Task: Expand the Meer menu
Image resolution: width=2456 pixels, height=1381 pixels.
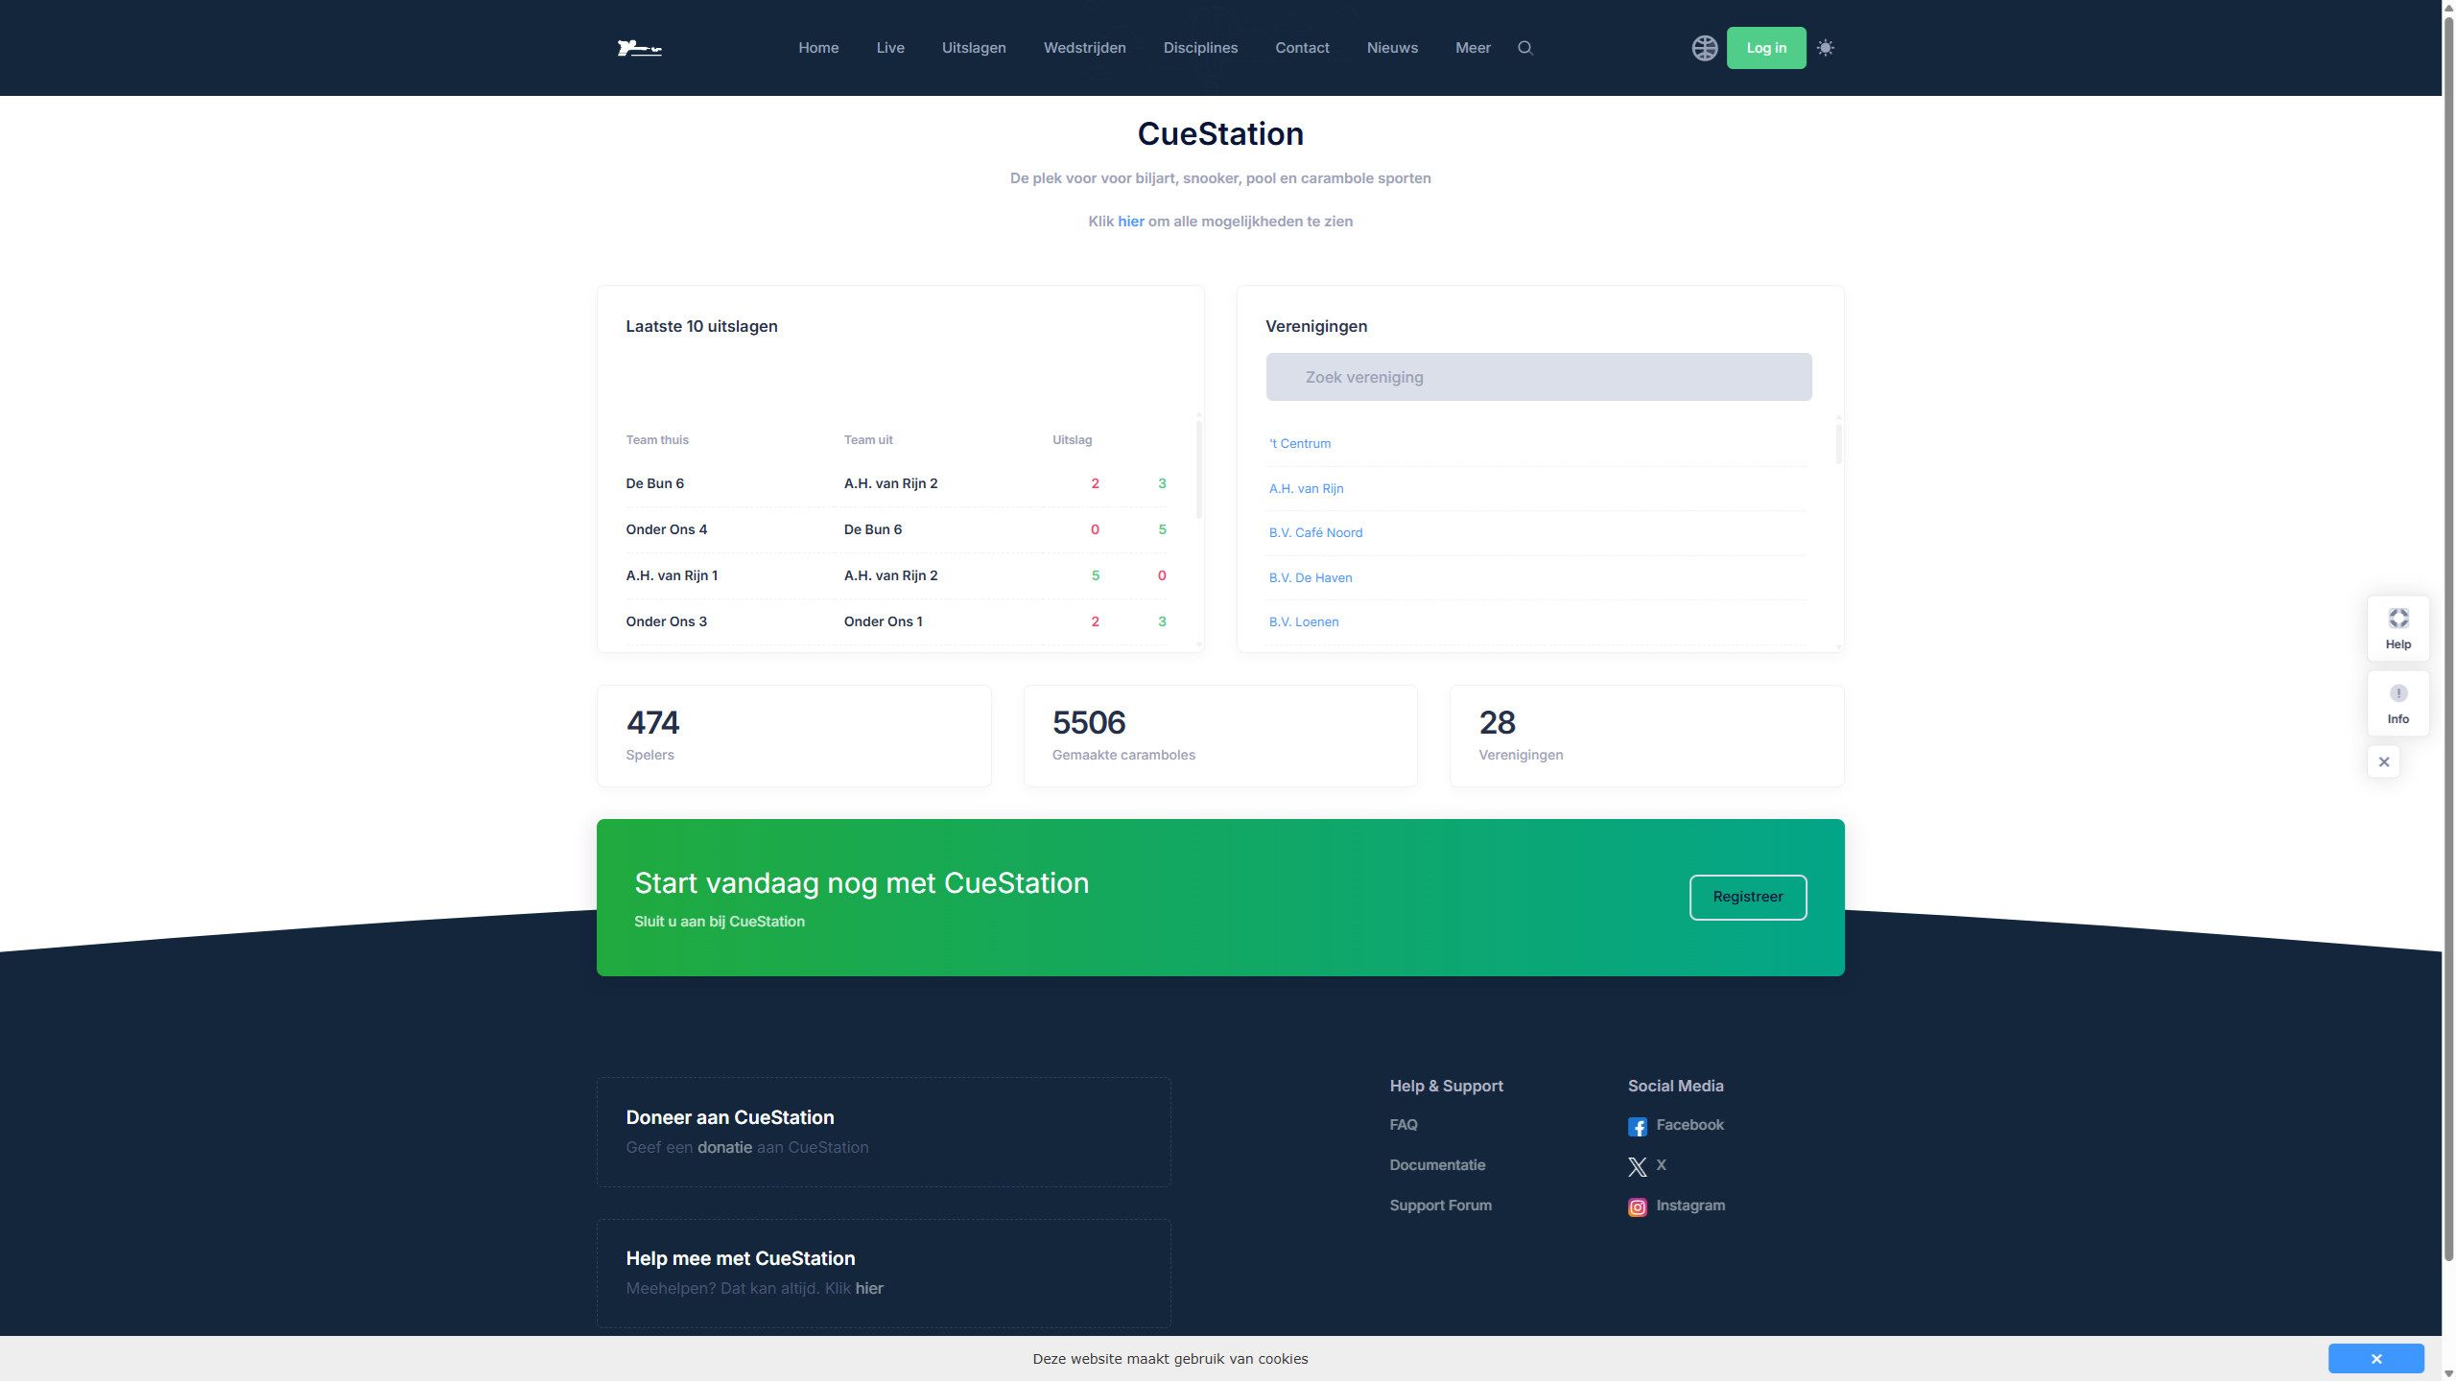Action: click(1473, 48)
